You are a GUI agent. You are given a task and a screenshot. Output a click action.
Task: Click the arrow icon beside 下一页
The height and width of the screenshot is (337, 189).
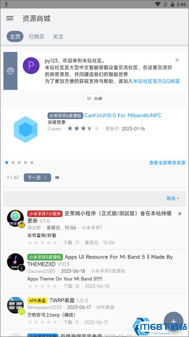(x=57, y=178)
